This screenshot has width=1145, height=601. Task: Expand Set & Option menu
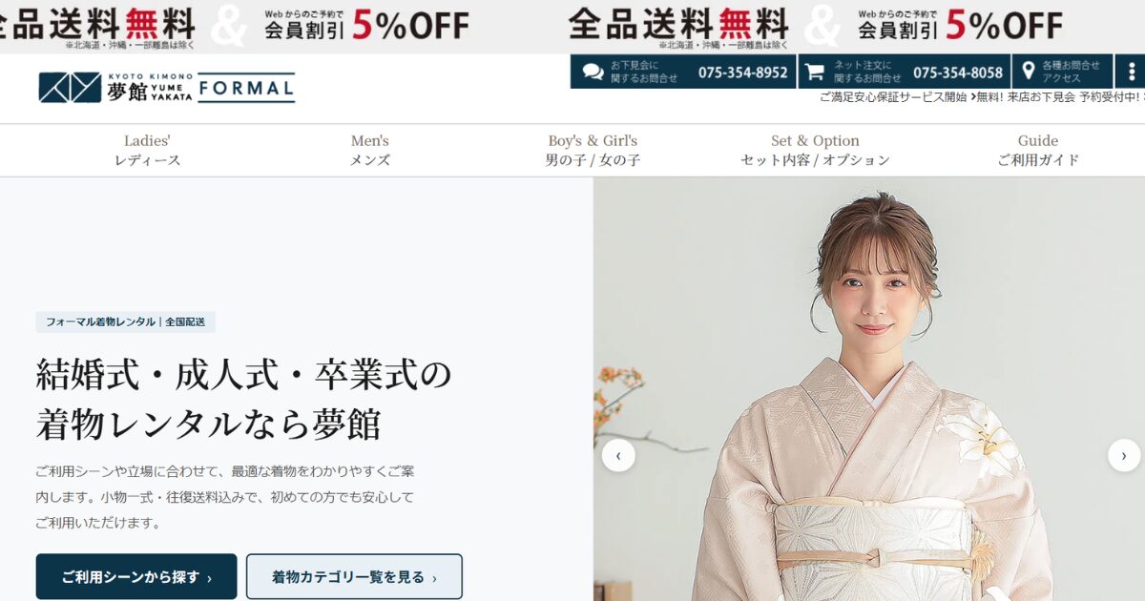815,151
